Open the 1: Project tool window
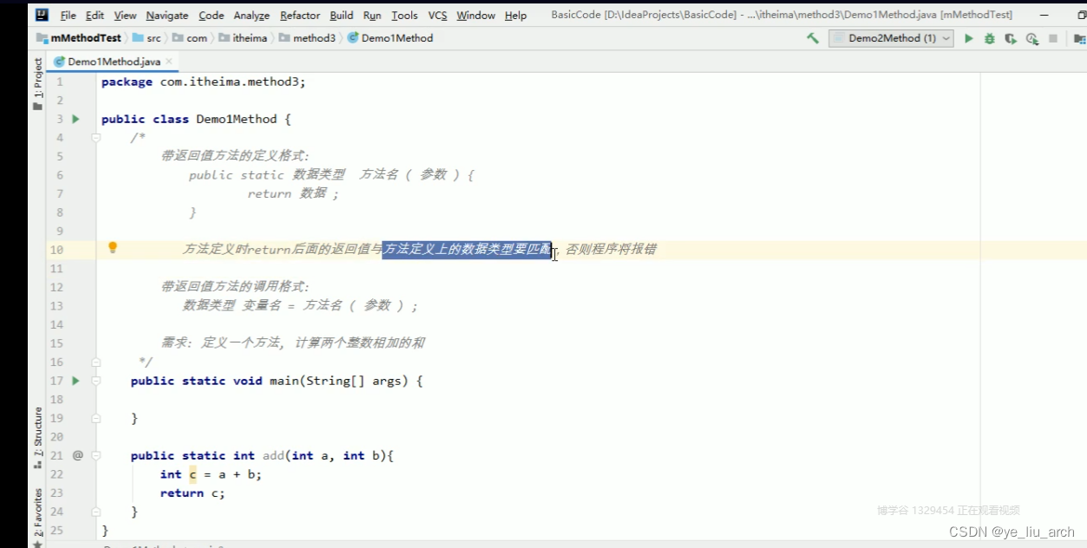1087x548 pixels. click(38, 78)
